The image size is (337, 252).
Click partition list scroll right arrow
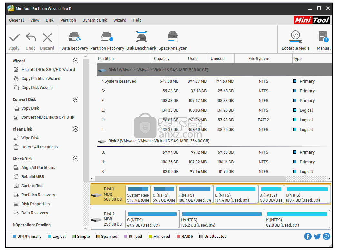coord(329,179)
